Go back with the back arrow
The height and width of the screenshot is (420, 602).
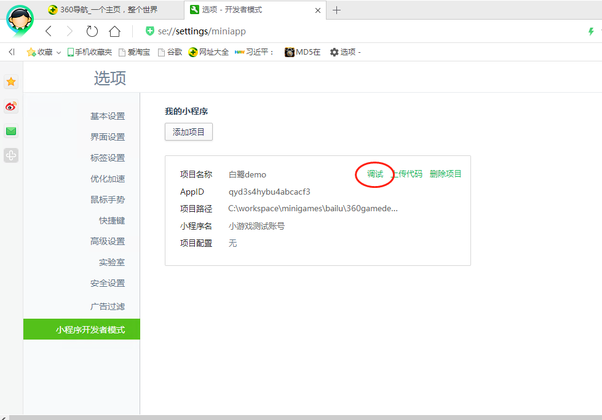pos(49,31)
